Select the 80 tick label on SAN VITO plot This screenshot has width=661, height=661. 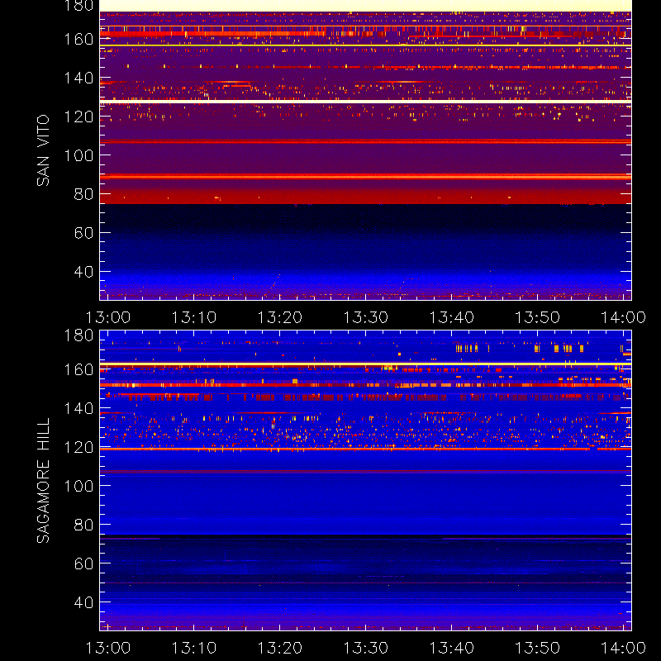[x=83, y=194]
